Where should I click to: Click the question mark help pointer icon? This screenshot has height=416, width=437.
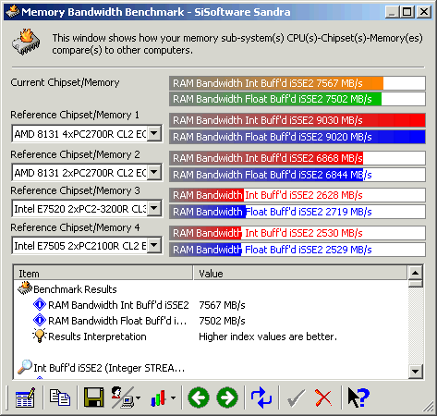[x=358, y=398]
